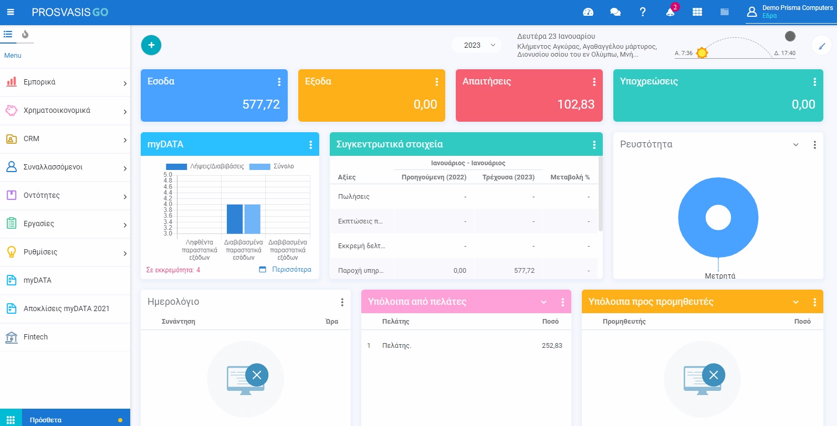Open notifications bell with badge 2
The height and width of the screenshot is (426, 837).
[x=671, y=11]
